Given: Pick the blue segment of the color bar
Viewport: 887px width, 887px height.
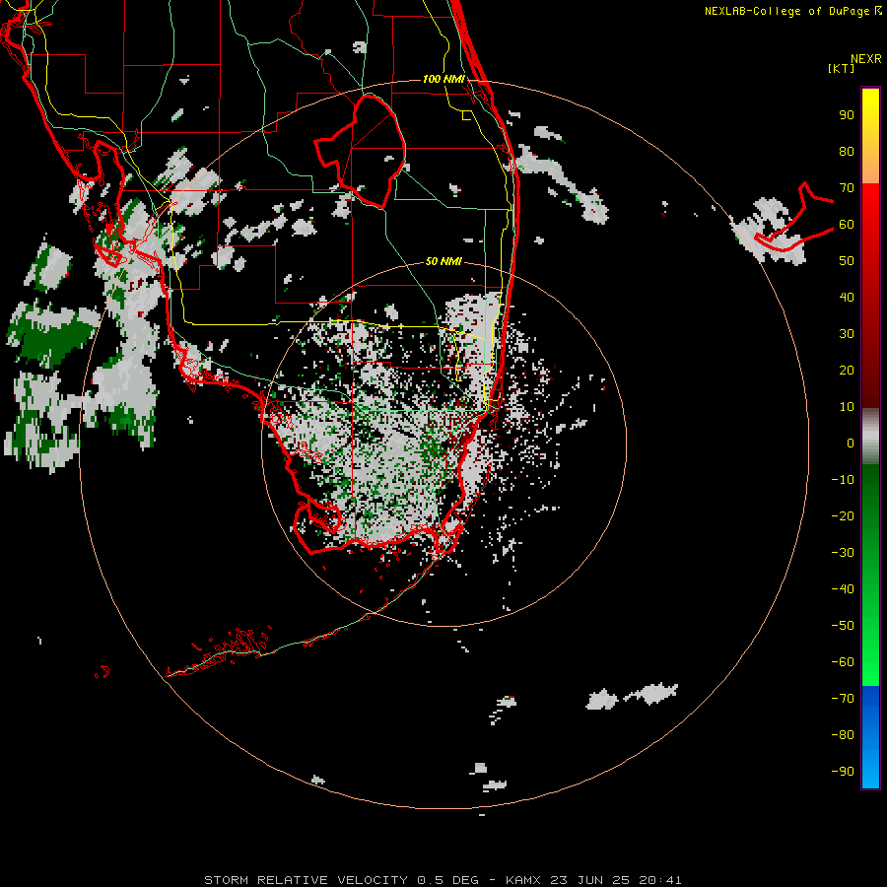Looking at the screenshot, I should [870, 737].
